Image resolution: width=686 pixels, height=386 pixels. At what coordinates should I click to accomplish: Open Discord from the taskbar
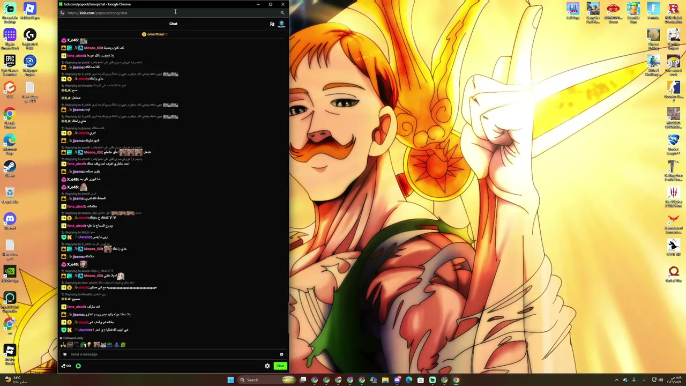397,380
